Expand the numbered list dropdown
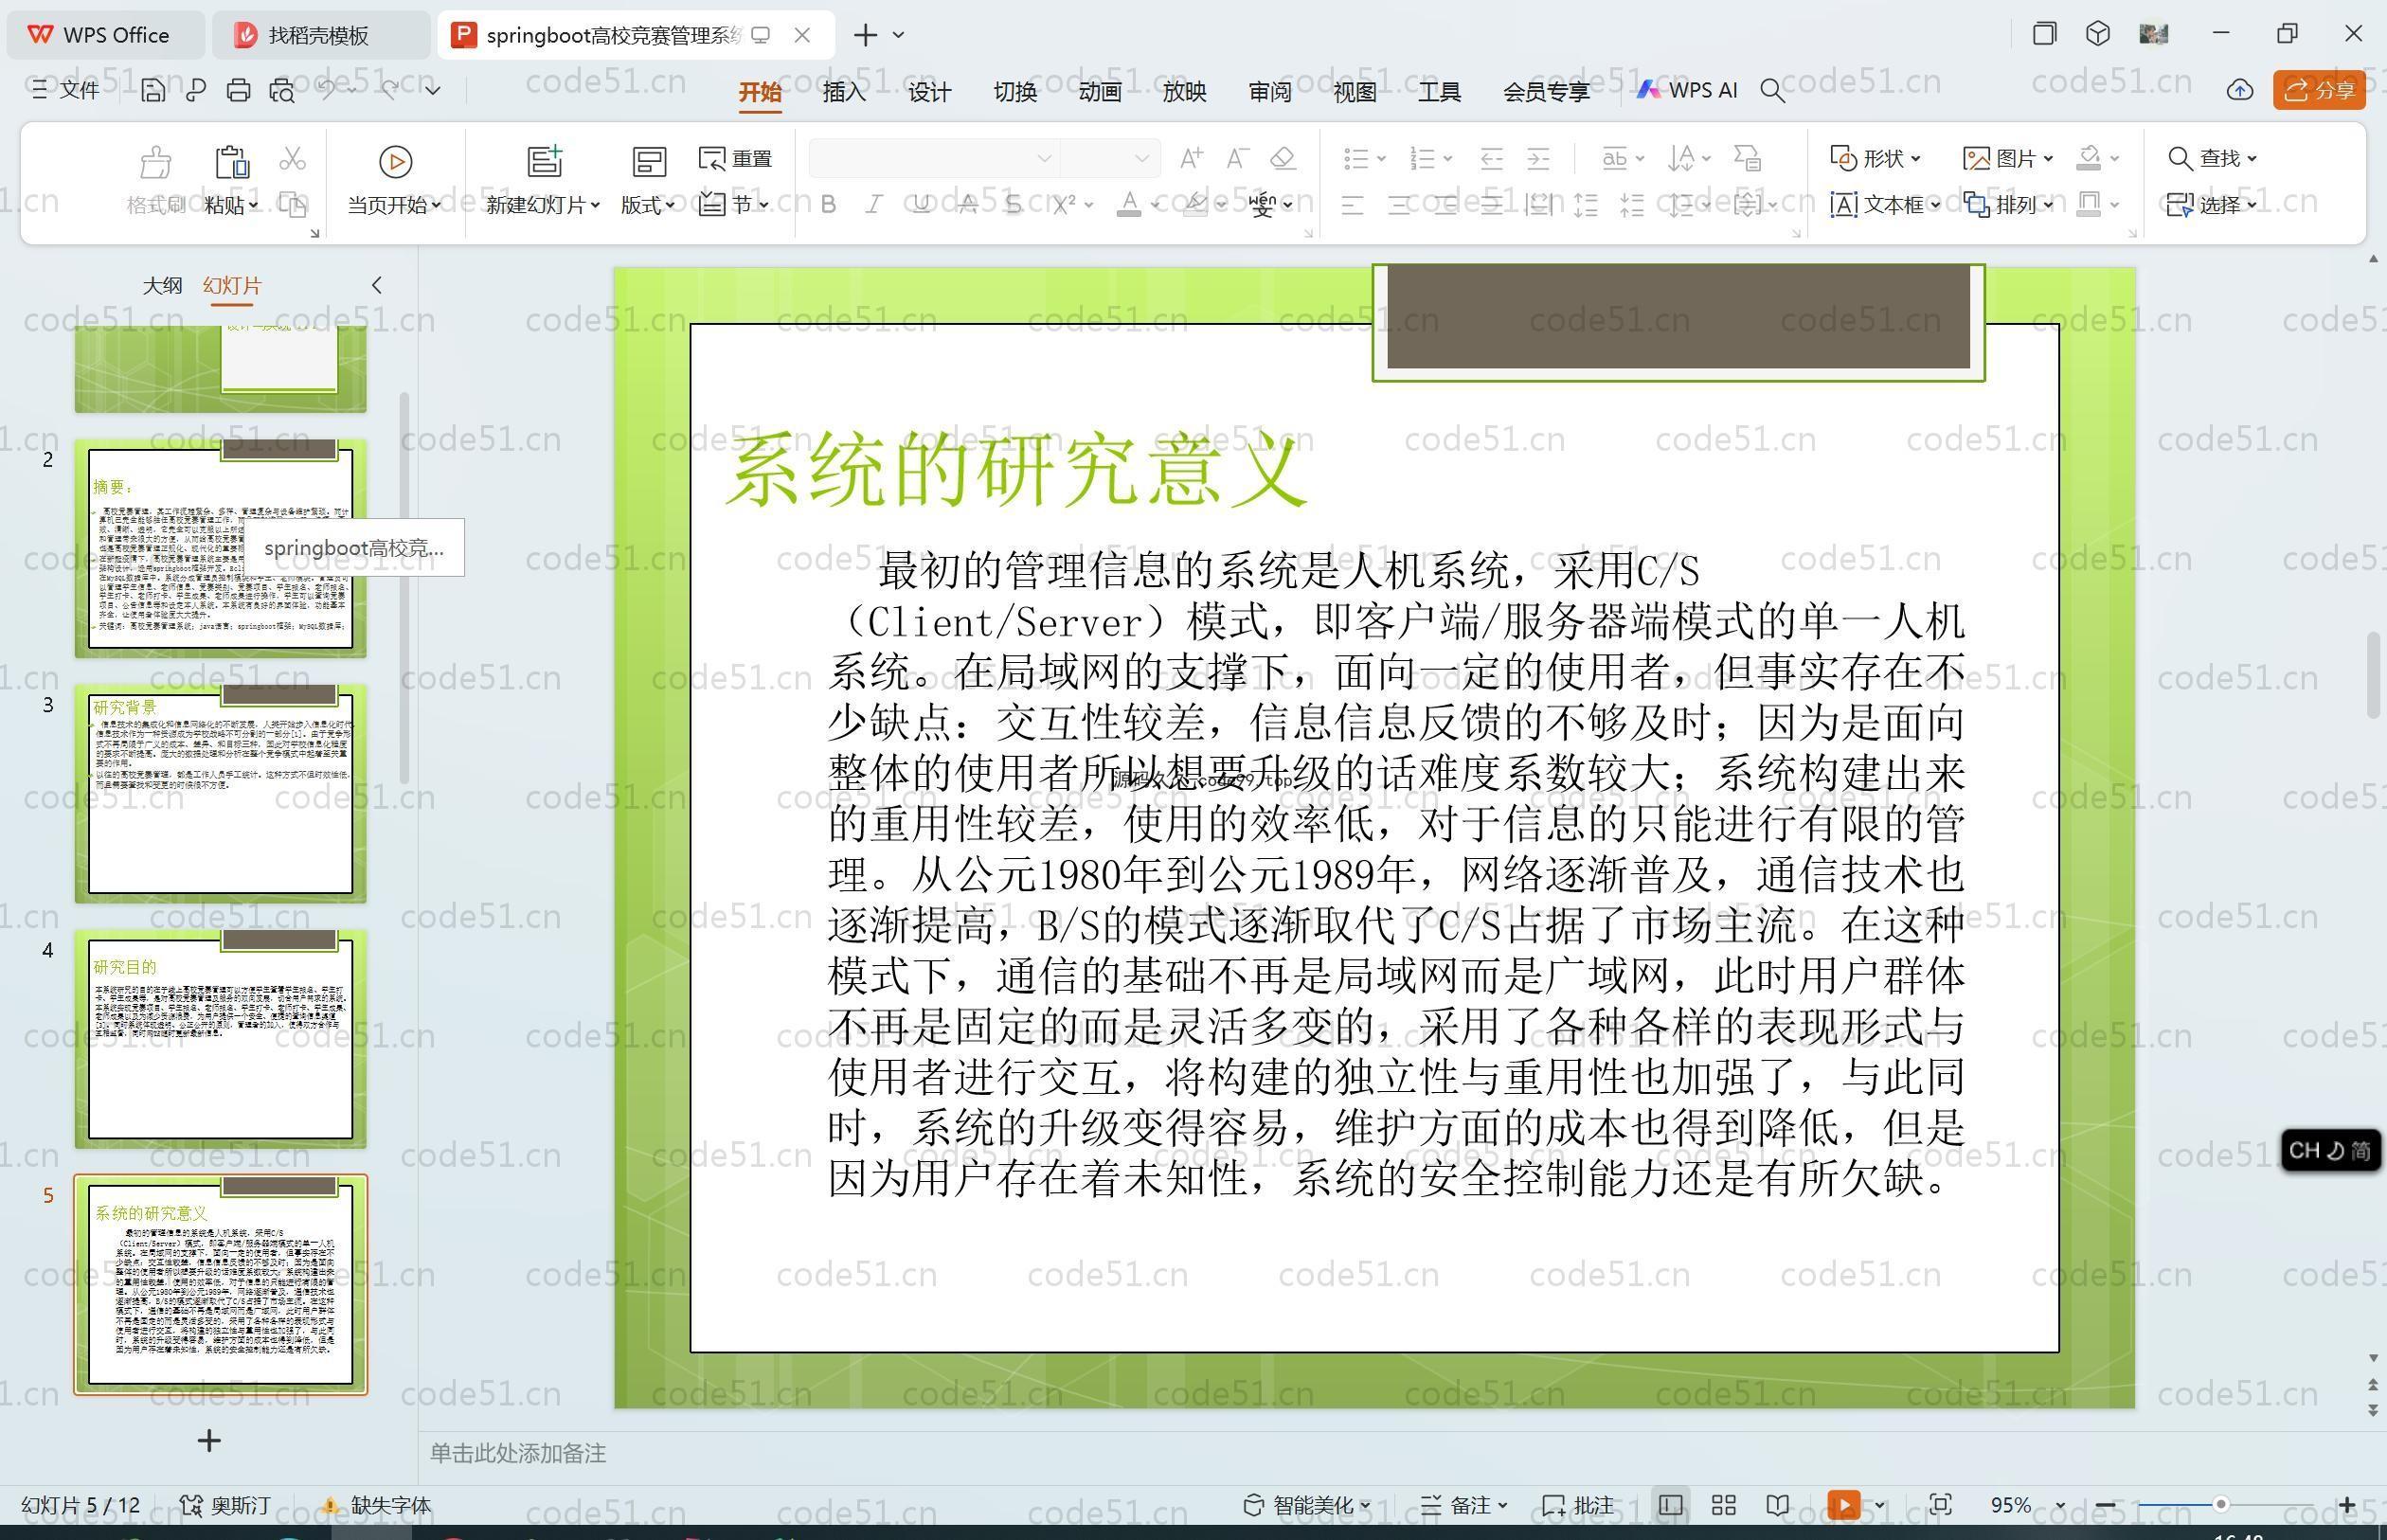Viewport: 2387px width, 1540px height. [x=1447, y=158]
